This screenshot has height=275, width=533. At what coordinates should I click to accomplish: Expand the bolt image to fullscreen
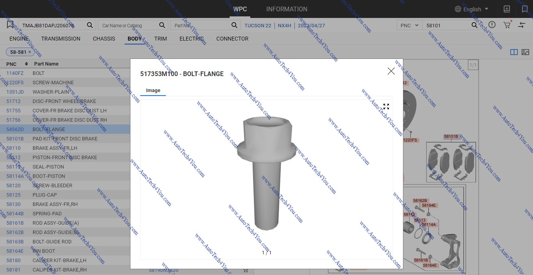(x=386, y=106)
